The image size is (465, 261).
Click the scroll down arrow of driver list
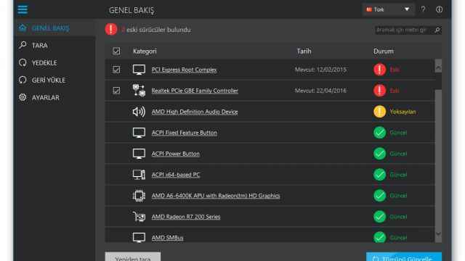[x=438, y=234]
